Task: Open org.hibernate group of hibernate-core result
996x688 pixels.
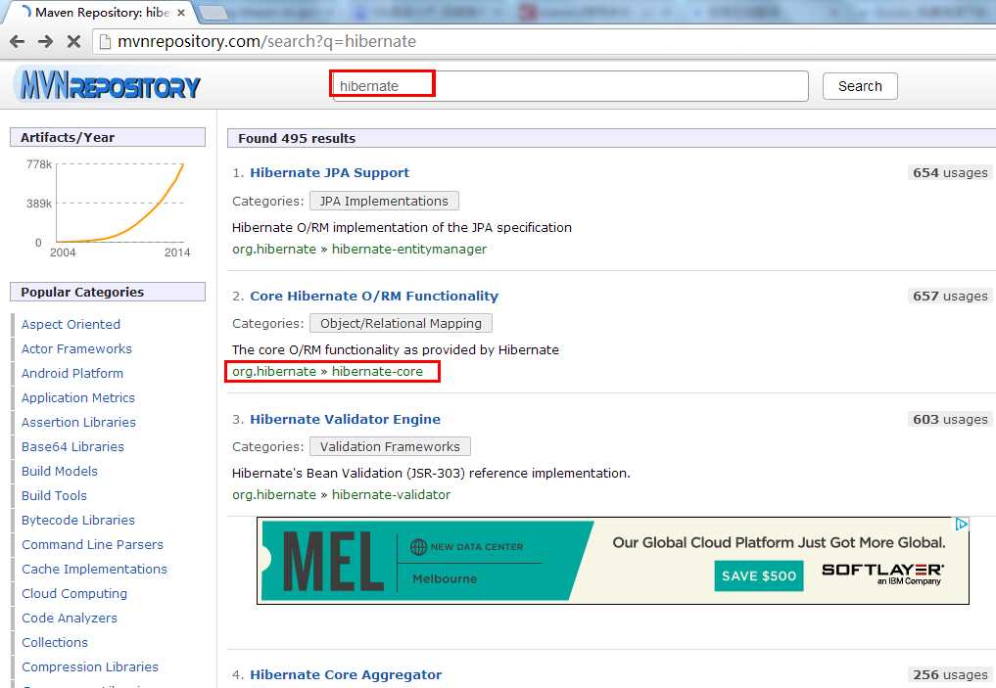Action: tap(274, 372)
